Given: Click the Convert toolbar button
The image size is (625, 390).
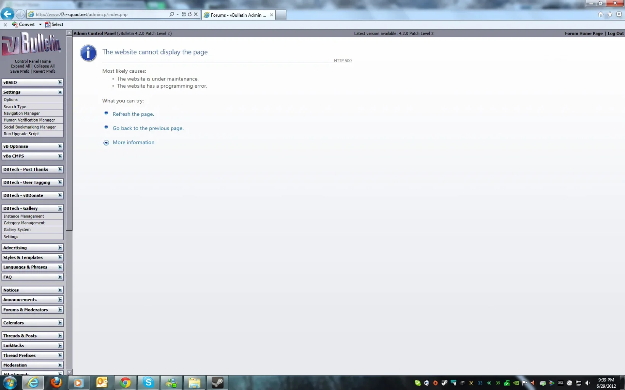Looking at the screenshot, I should click(23, 24).
